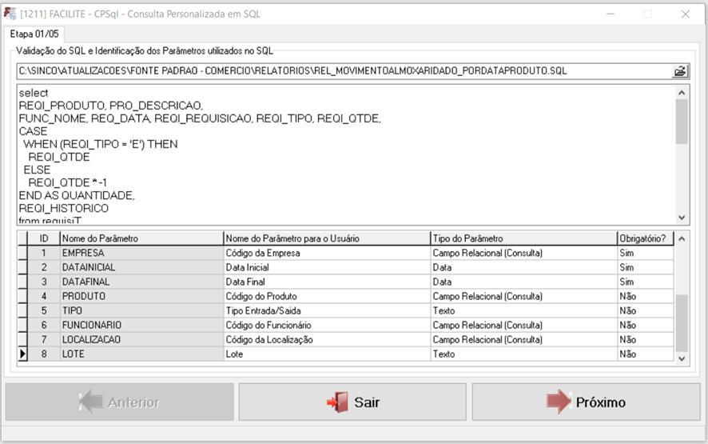
Task: Click the REQI_HISTORICO line in SQL text
Action: (x=64, y=209)
